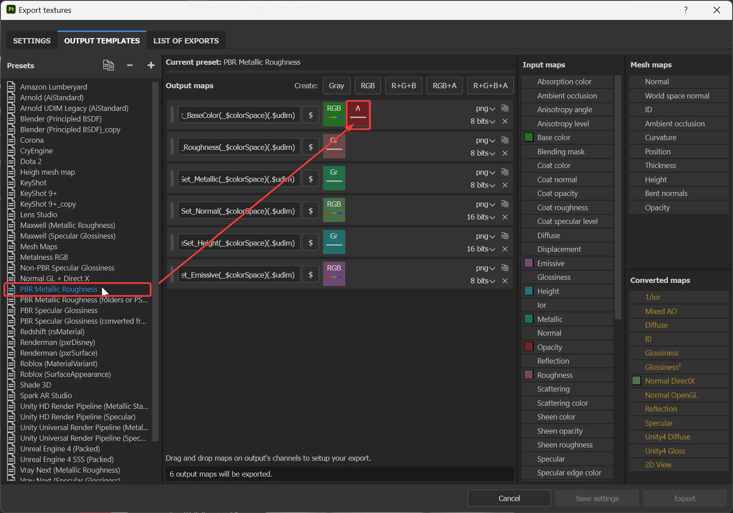This screenshot has width=733, height=513.
Task: Edit the BaseColor output file name field
Action: pyautogui.click(x=239, y=115)
